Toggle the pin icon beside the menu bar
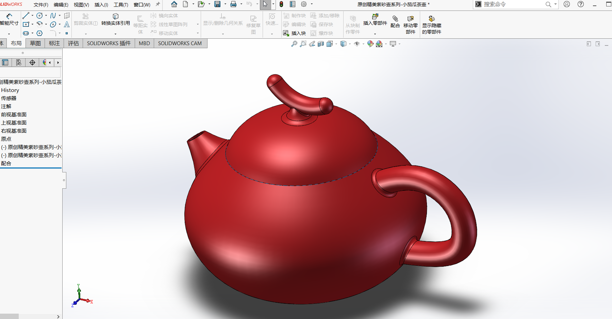612x319 pixels. point(158,4)
